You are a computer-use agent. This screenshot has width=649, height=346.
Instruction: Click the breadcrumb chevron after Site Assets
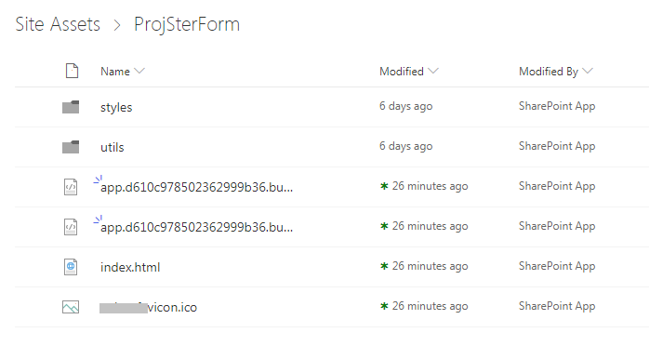coord(117,25)
